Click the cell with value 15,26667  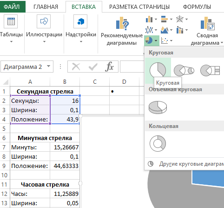(x=65, y=147)
